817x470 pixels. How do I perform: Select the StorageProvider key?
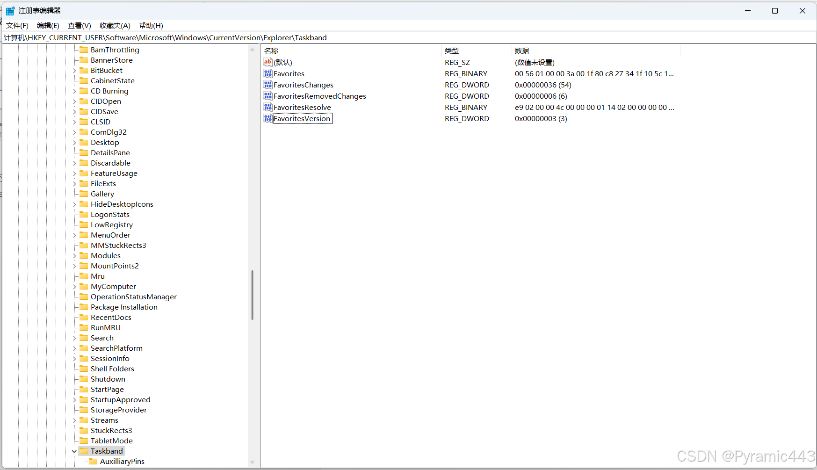tap(118, 410)
